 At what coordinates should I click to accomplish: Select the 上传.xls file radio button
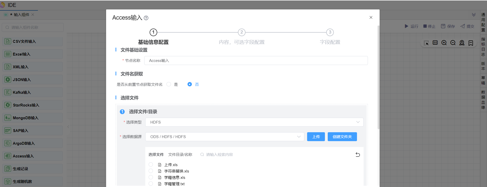click(151, 165)
